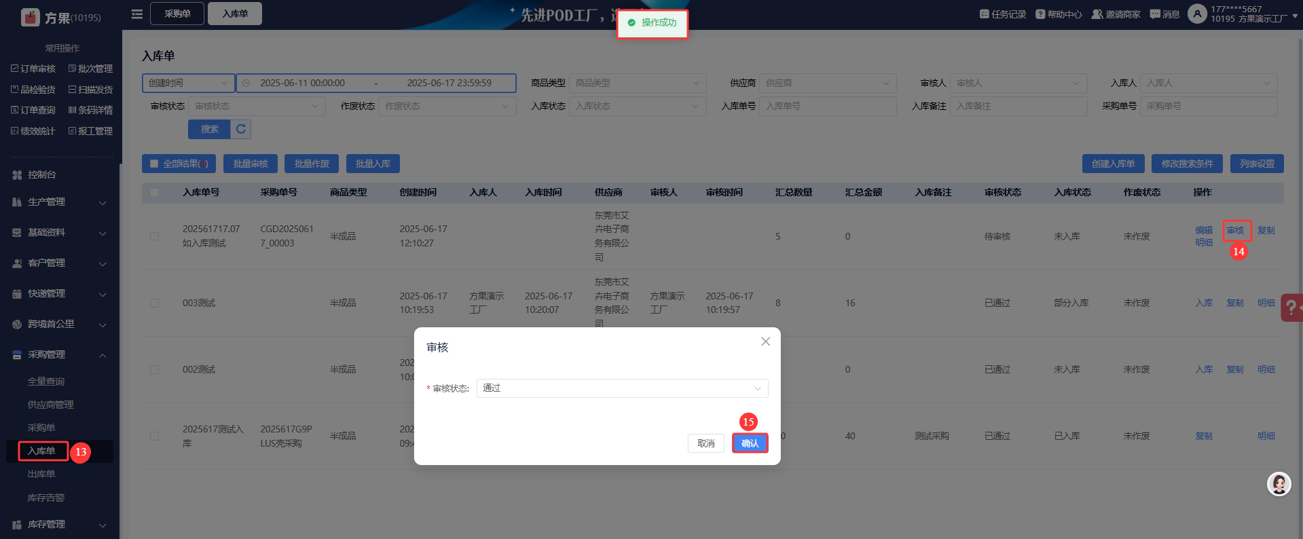Open the 作废状态 filter dropdown
Screen dimensions: 1303x539
coord(447,106)
